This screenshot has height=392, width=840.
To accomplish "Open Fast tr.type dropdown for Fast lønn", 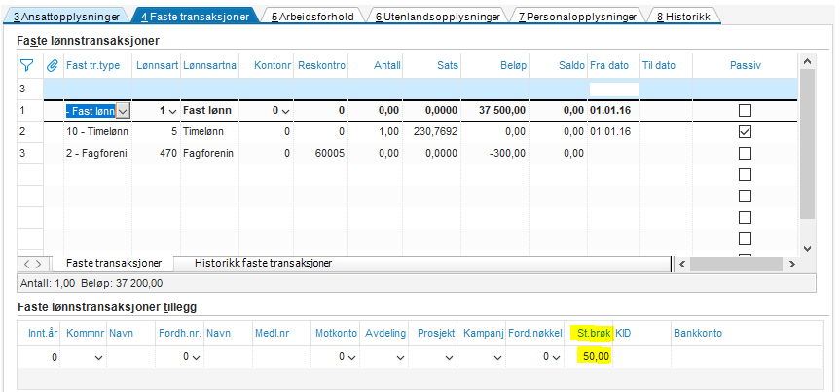I will coord(124,111).
